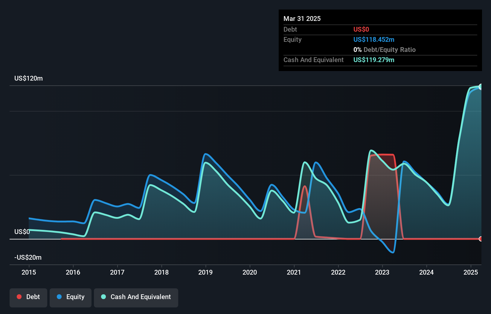
Task: Click the US$0 debt value in tooltip
Action: tap(361, 29)
